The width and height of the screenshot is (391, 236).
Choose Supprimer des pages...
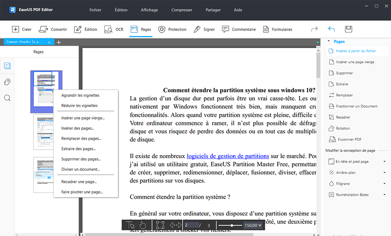pyautogui.click(x=86, y=159)
